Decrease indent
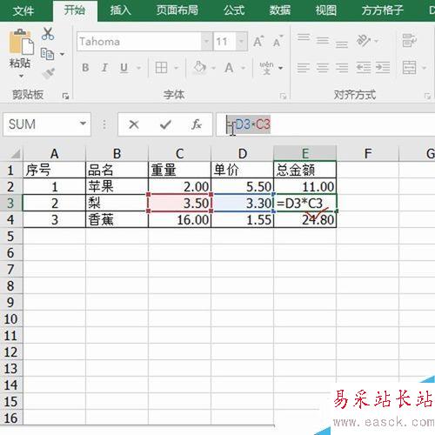 [x=364, y=68]
